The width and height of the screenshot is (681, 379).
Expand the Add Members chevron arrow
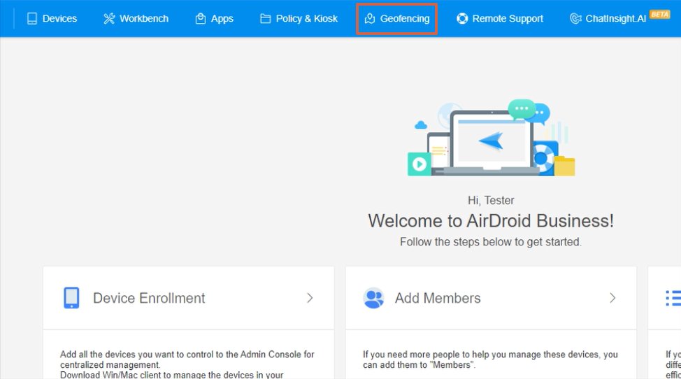[612, 298]
